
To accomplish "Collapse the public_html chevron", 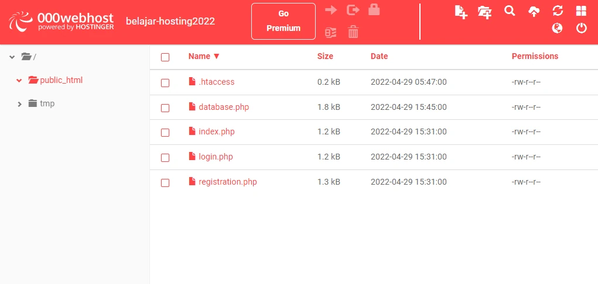I will coord(19,80).
